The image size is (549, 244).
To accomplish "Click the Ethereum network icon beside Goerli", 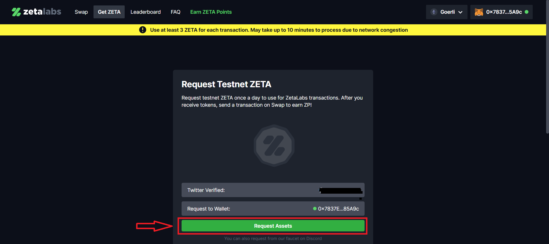I will (434, 12).
